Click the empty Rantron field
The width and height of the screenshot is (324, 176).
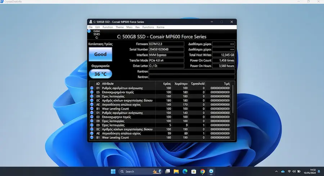click(x=192, y=71)
